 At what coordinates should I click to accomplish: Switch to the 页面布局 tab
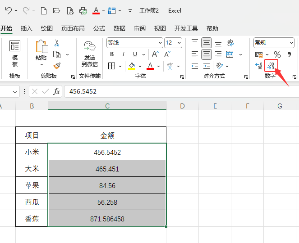tap(73, 28)
